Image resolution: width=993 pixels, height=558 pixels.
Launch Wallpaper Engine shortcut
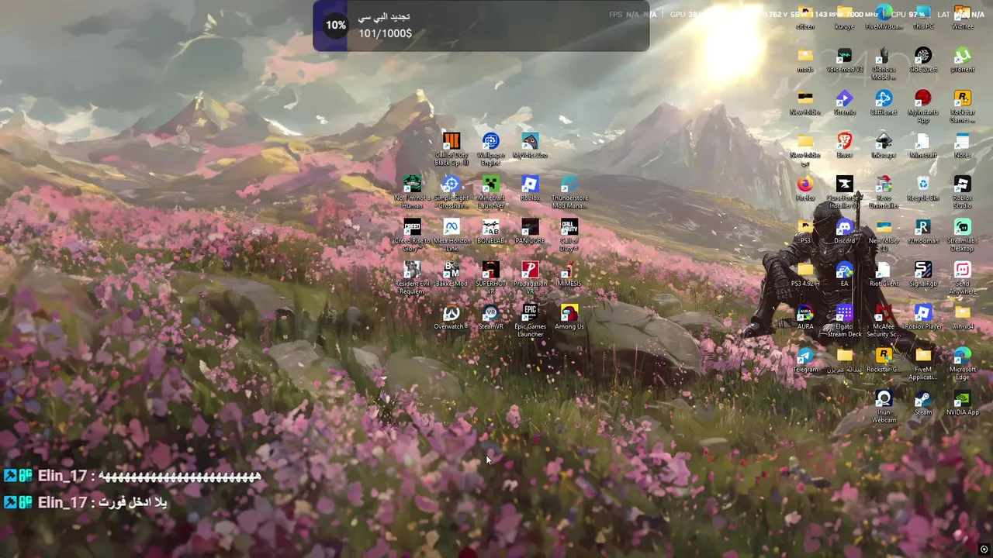490,141
